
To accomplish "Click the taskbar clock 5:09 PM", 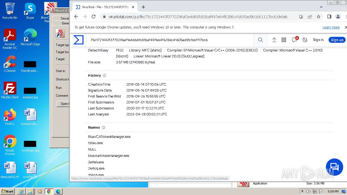I will click(333, 191).
